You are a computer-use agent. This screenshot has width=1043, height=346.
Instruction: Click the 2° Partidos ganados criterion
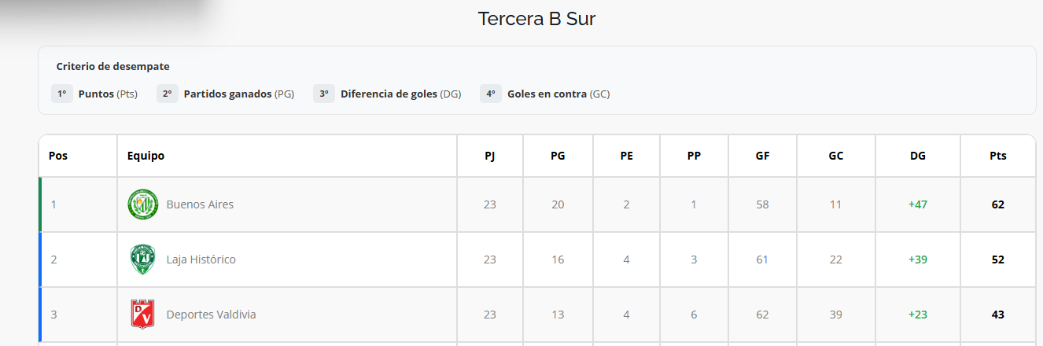click(x=225, y=94)
